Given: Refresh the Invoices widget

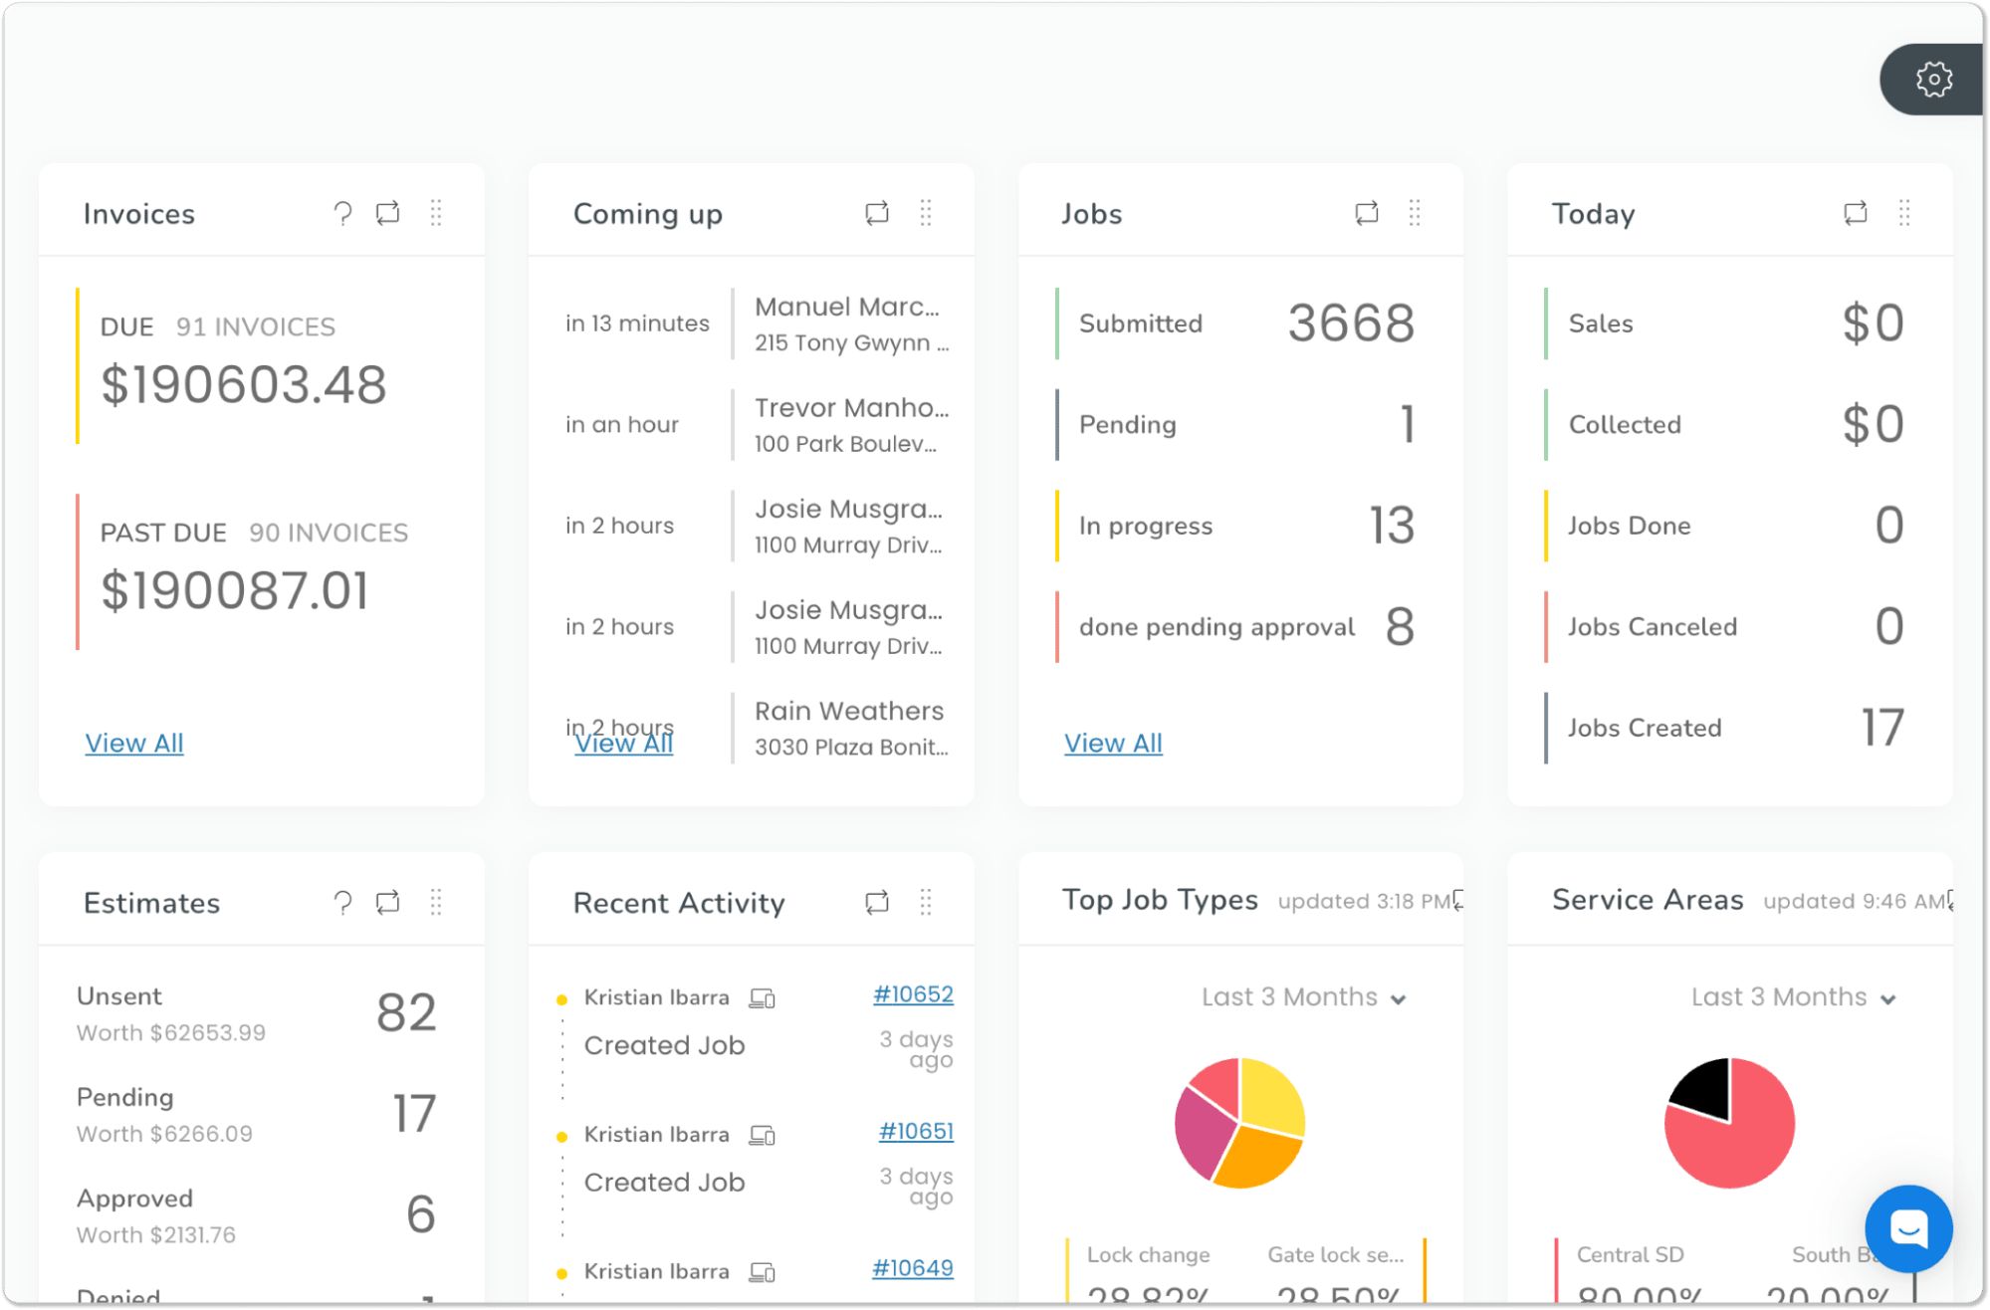Looking at the screenshot, I should (388, 213).
